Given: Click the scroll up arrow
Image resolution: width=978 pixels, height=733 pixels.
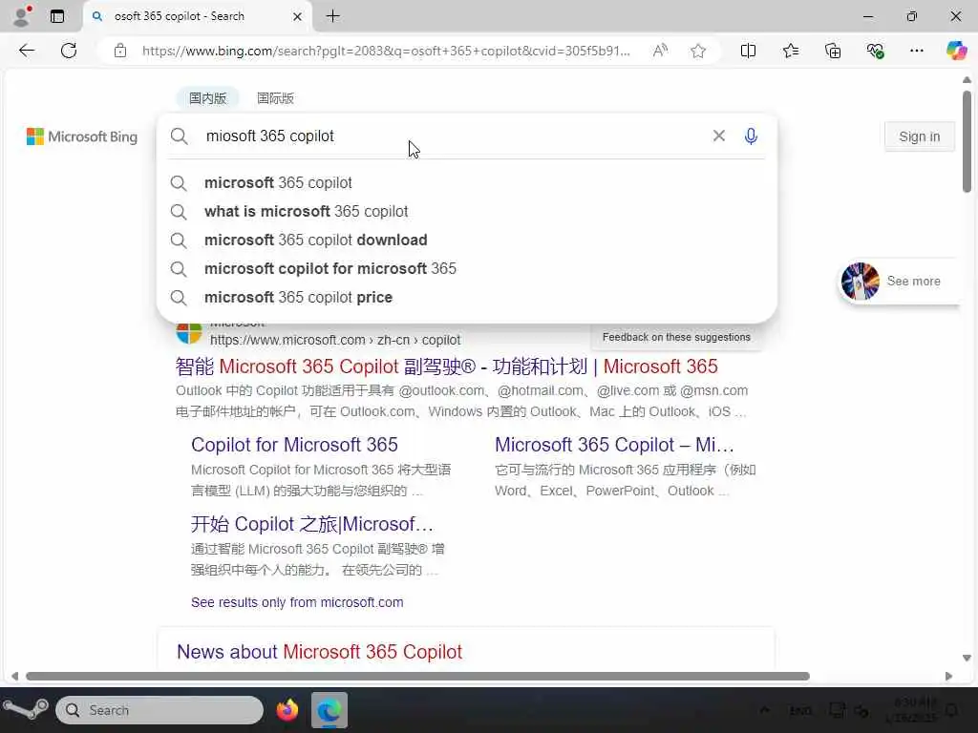Looking at the screenshot, I should [x=967, y=80].
